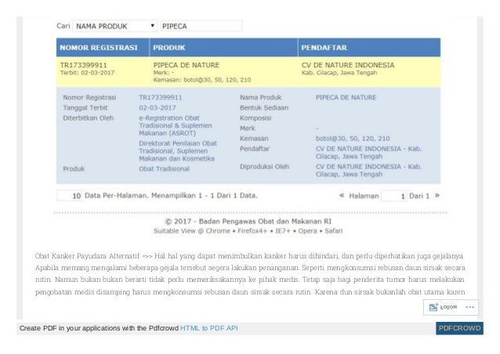The height and width of the screenshot is (354, 500).
Task: Click PIPECA DE NATURE in the yellow row
Action: pos(187,65)
